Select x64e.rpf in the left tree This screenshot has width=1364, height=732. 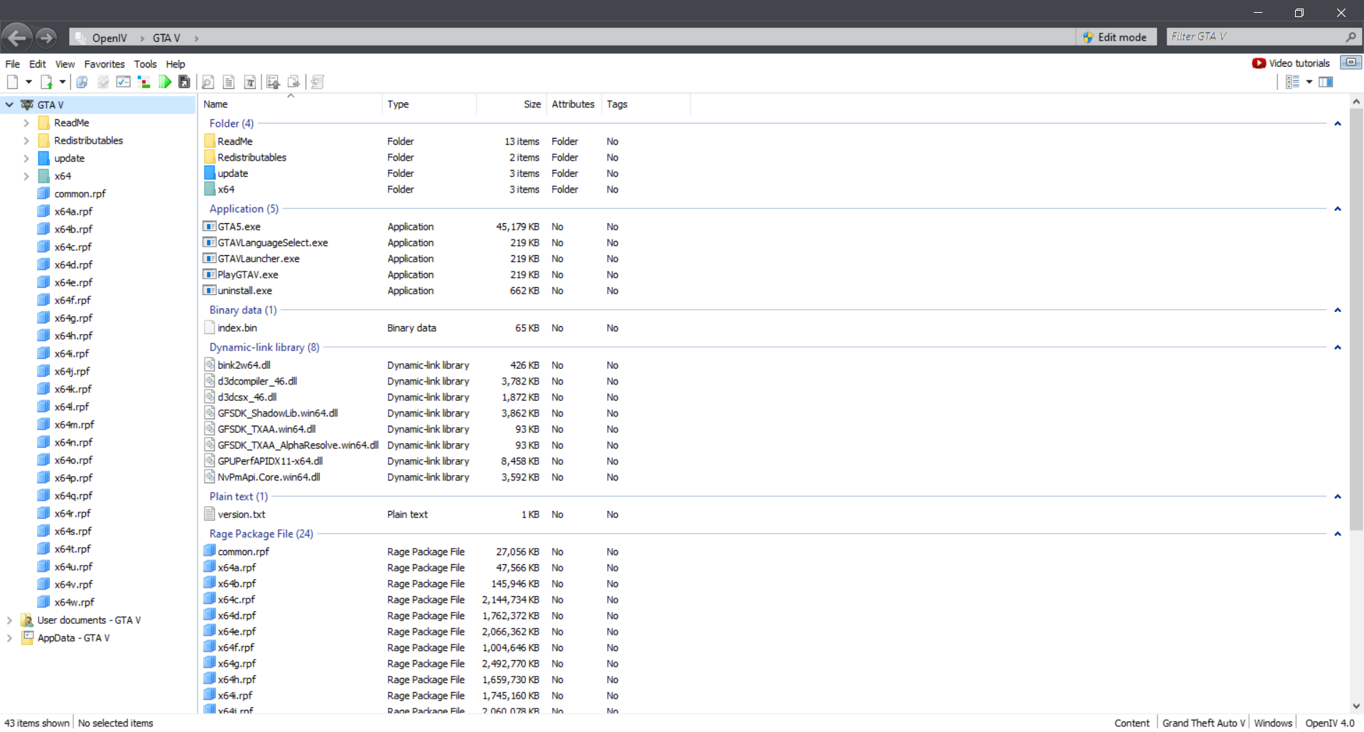73,283
